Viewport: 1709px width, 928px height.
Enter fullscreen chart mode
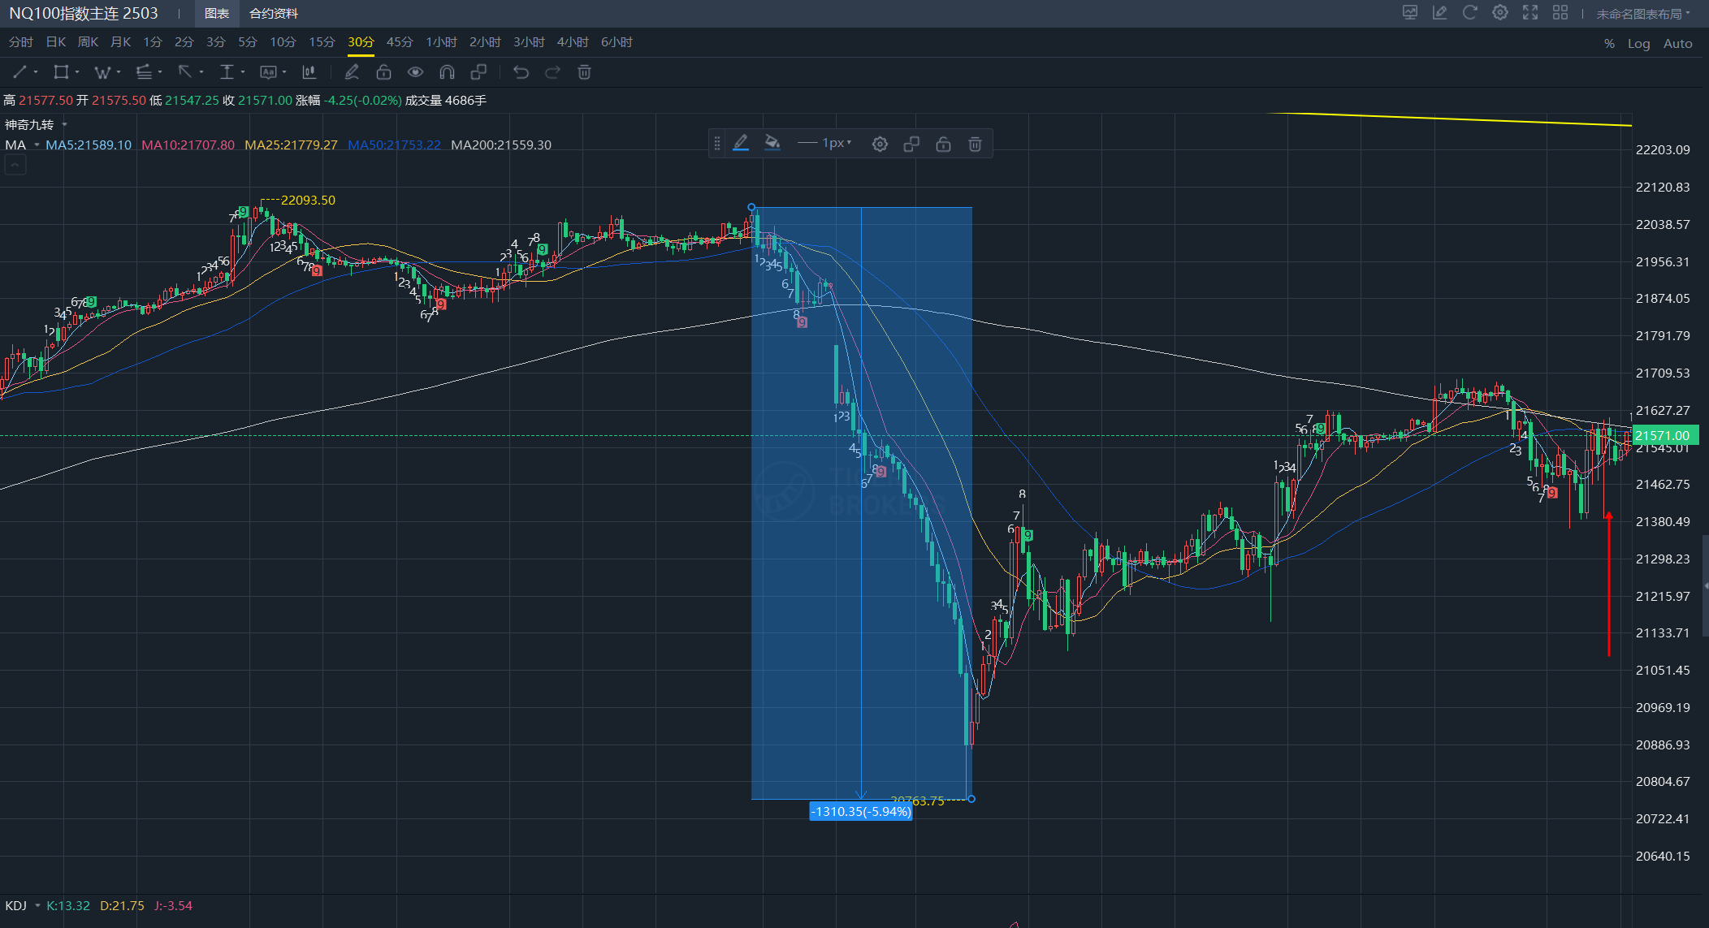1530,12
